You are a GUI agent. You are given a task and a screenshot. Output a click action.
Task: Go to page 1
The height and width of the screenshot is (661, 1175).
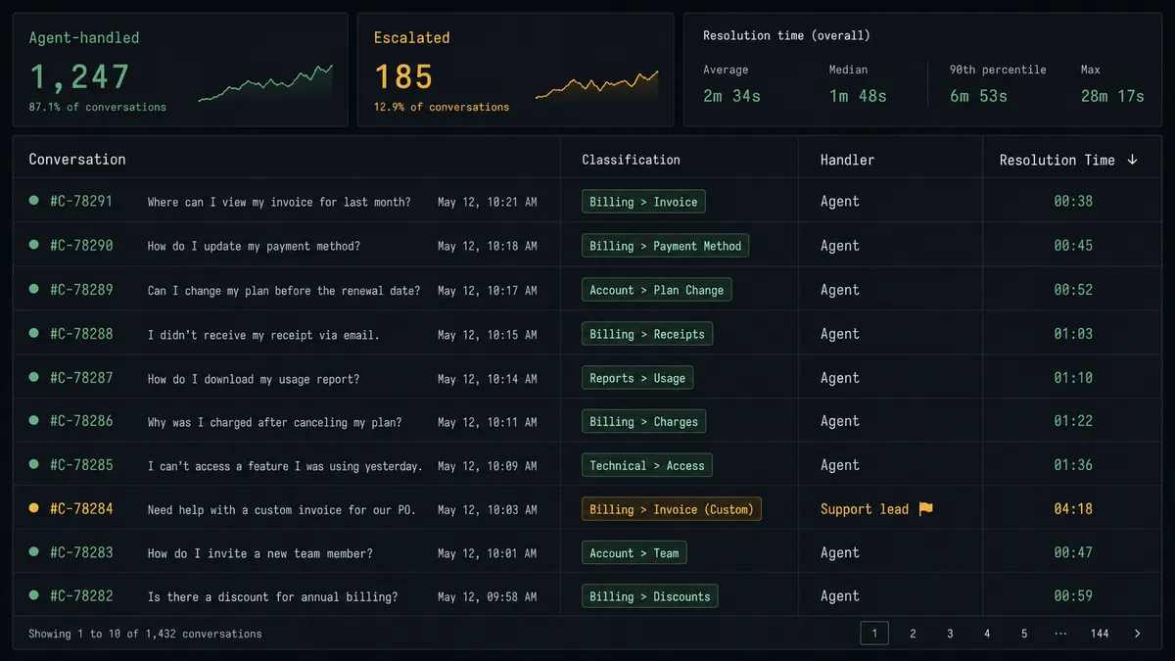874,634
